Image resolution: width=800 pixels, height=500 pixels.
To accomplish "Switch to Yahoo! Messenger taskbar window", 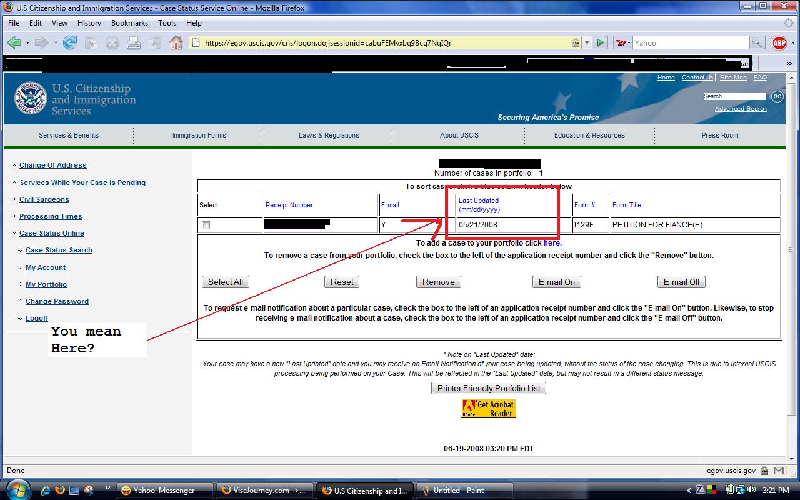I will click(x=165, y=491).
